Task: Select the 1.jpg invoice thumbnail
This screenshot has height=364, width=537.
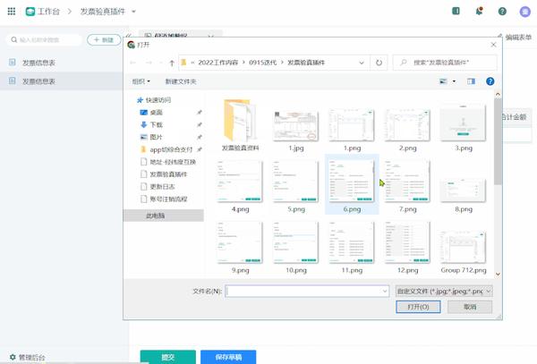Action: pyautogui.click(x=296, y=129)
